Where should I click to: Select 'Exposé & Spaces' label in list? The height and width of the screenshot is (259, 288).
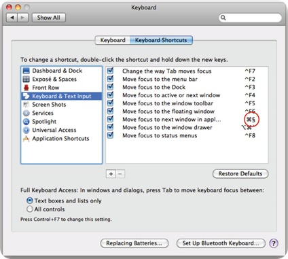tap(54, 79)
